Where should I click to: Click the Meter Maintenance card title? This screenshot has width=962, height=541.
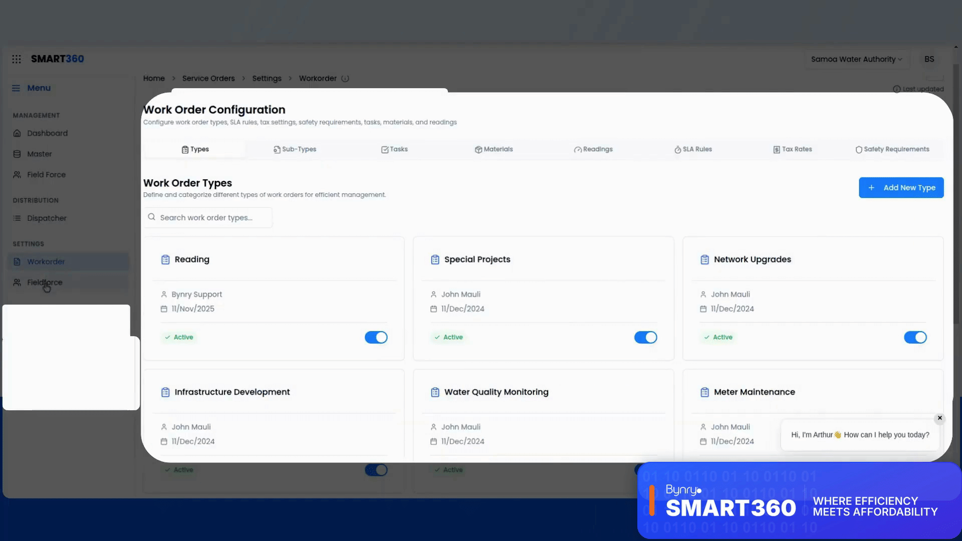(x=754, y=392)
